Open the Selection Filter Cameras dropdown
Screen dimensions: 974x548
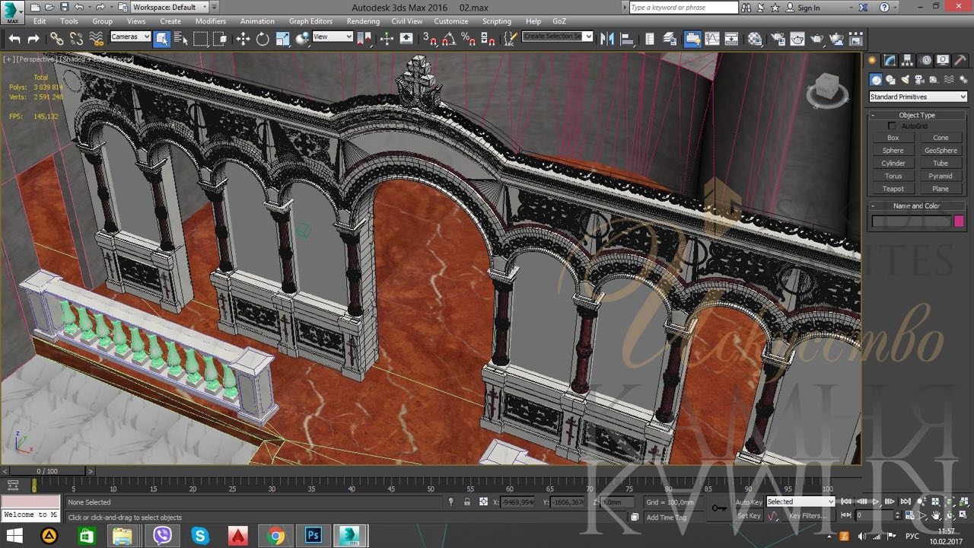click(x=130, y=37)
